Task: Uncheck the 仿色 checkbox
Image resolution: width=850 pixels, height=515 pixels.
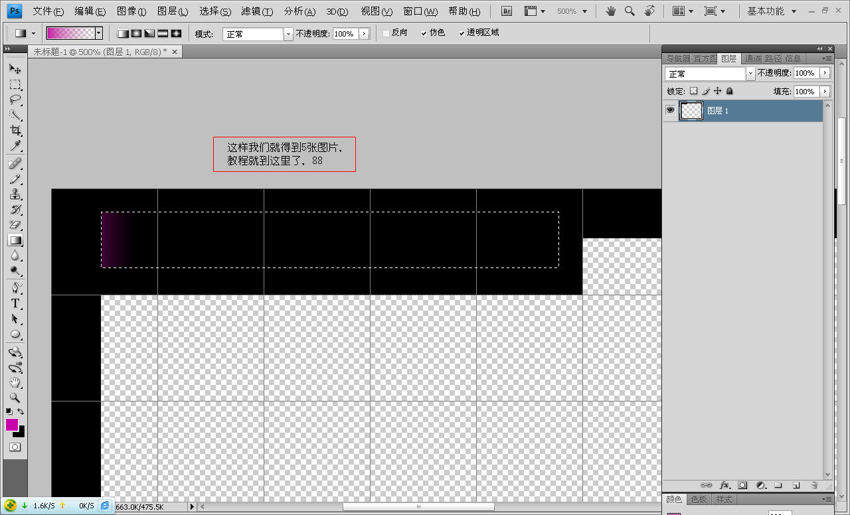Action: (424, 33)
